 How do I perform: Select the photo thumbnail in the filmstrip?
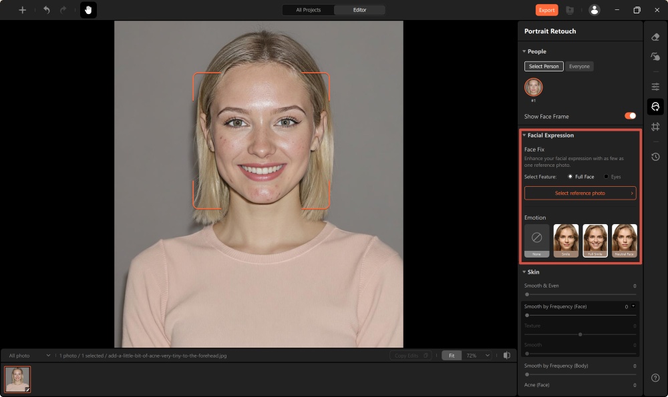pos(17,380)
